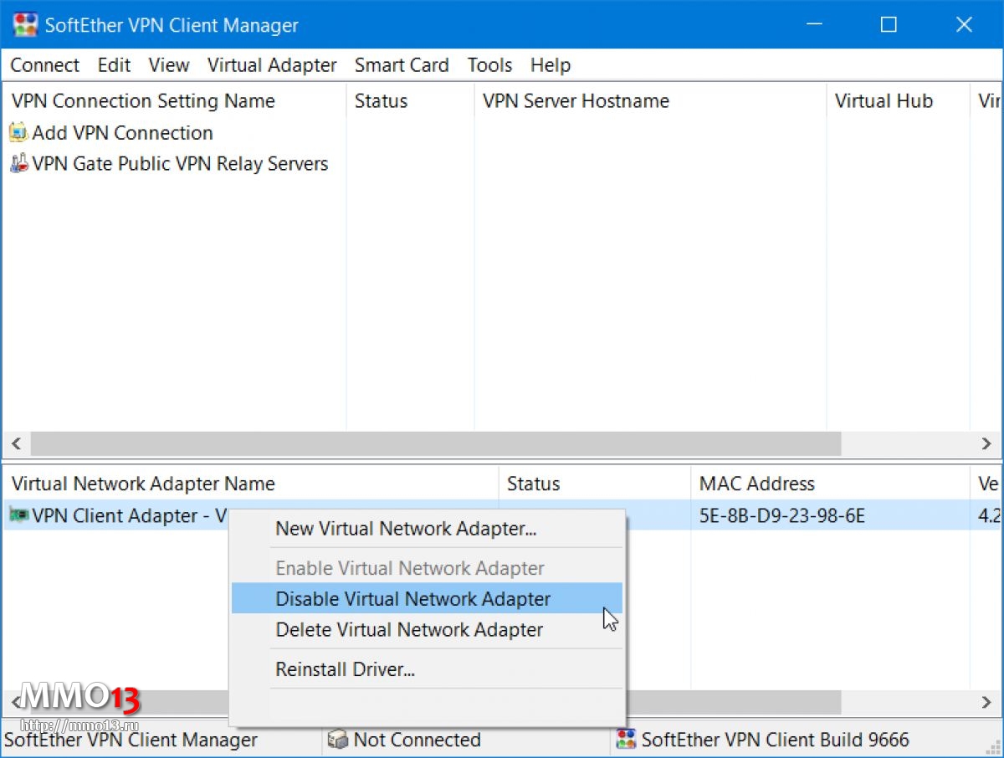Click the VPN Client Adapter network card icon

[18, 515]
